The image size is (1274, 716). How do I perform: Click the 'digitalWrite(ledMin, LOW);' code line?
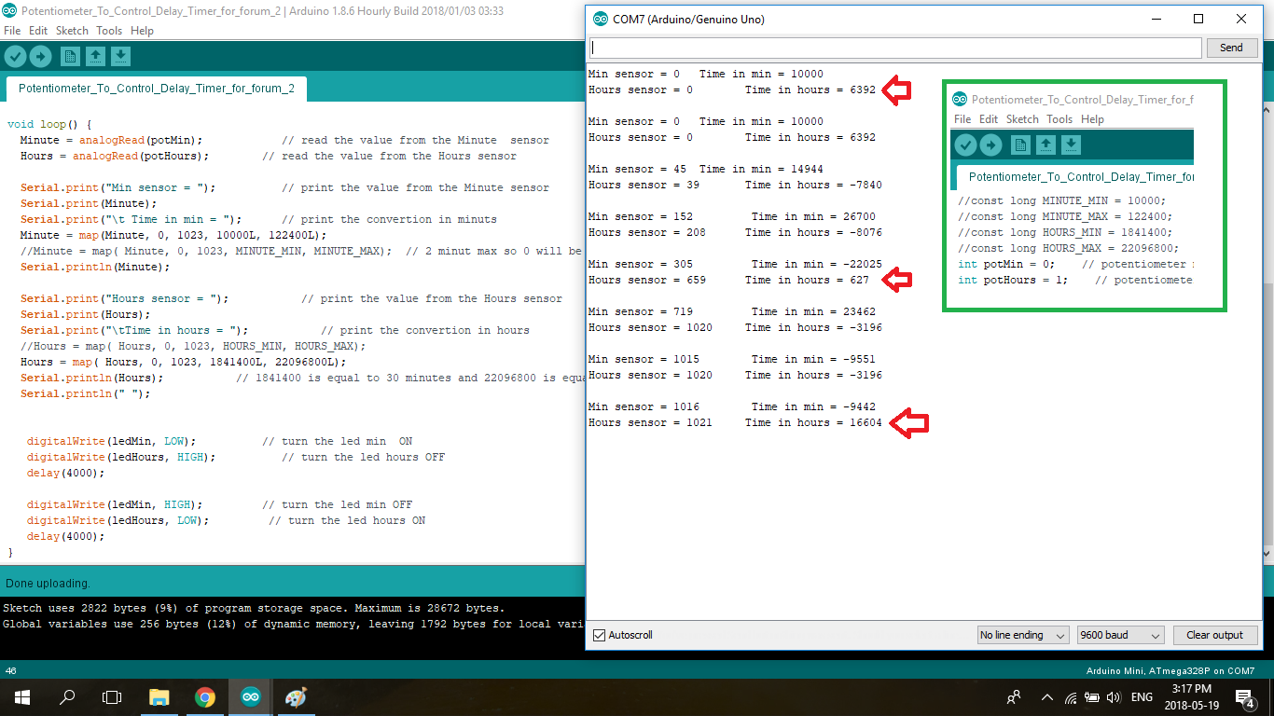pyautogui.click(x=111, y=441)
